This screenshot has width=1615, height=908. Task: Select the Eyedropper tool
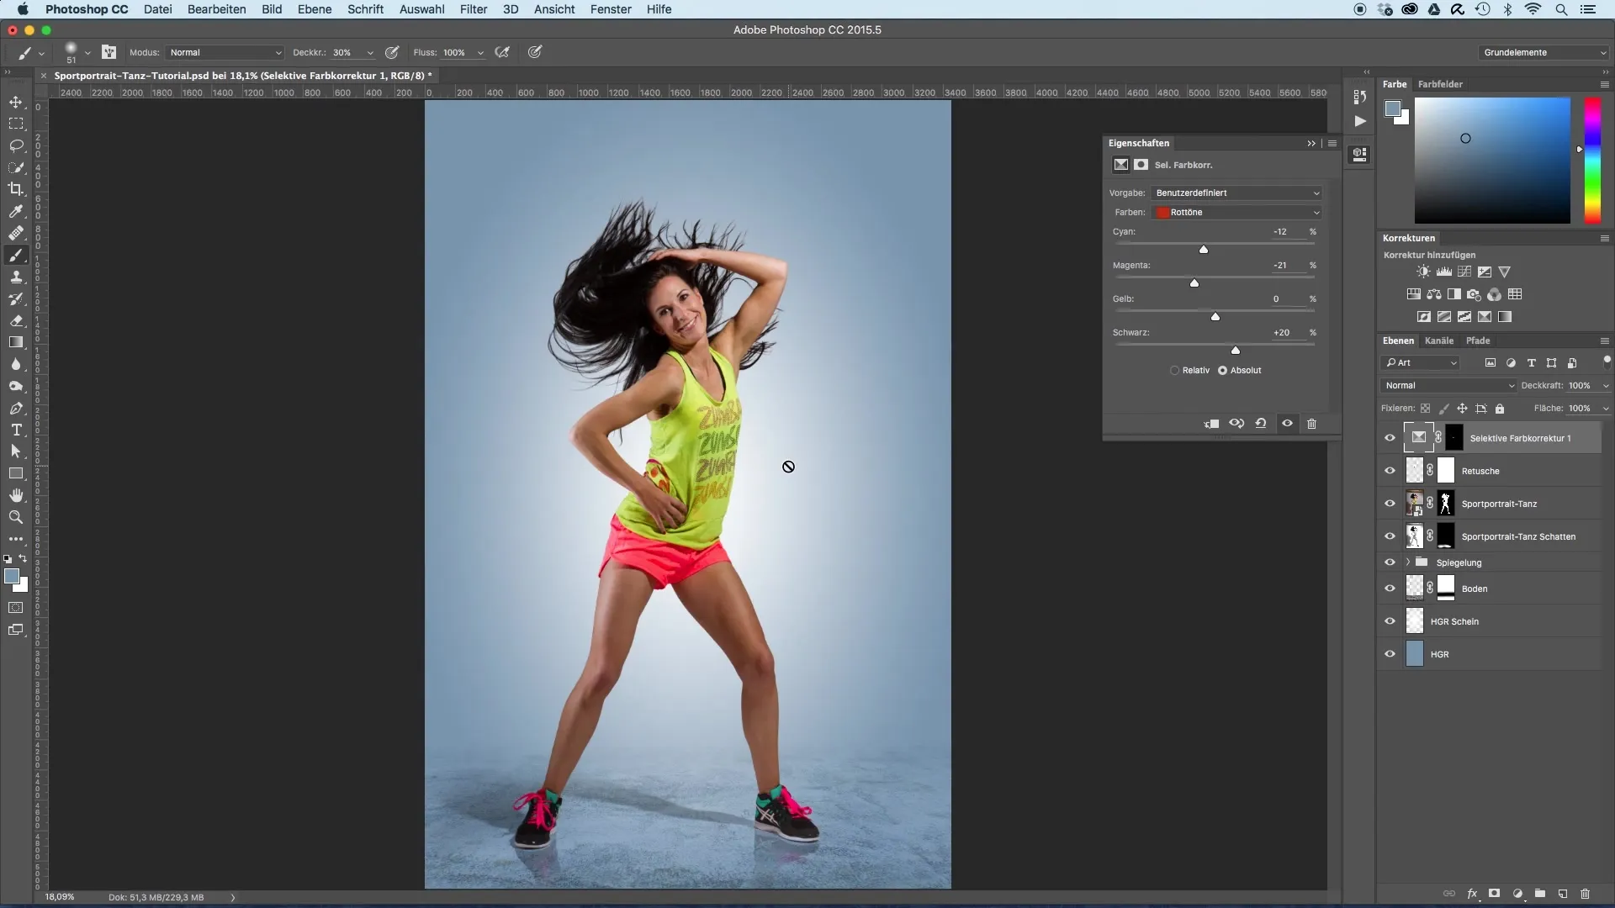point(16,211)
